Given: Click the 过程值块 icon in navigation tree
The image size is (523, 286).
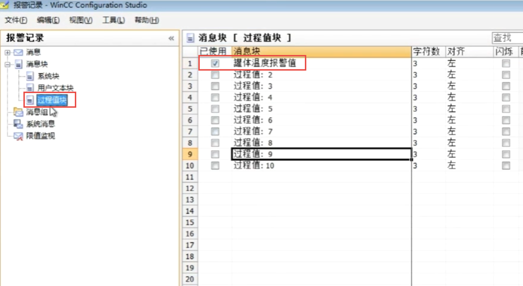Looking at the screenshot, I should [30, 100].
